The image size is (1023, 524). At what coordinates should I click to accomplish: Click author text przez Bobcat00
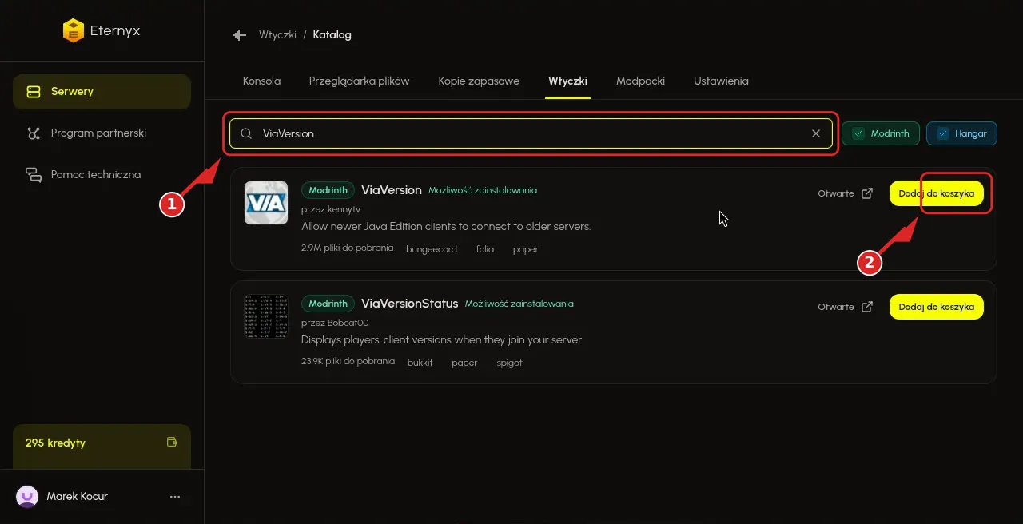coord(335,323)
